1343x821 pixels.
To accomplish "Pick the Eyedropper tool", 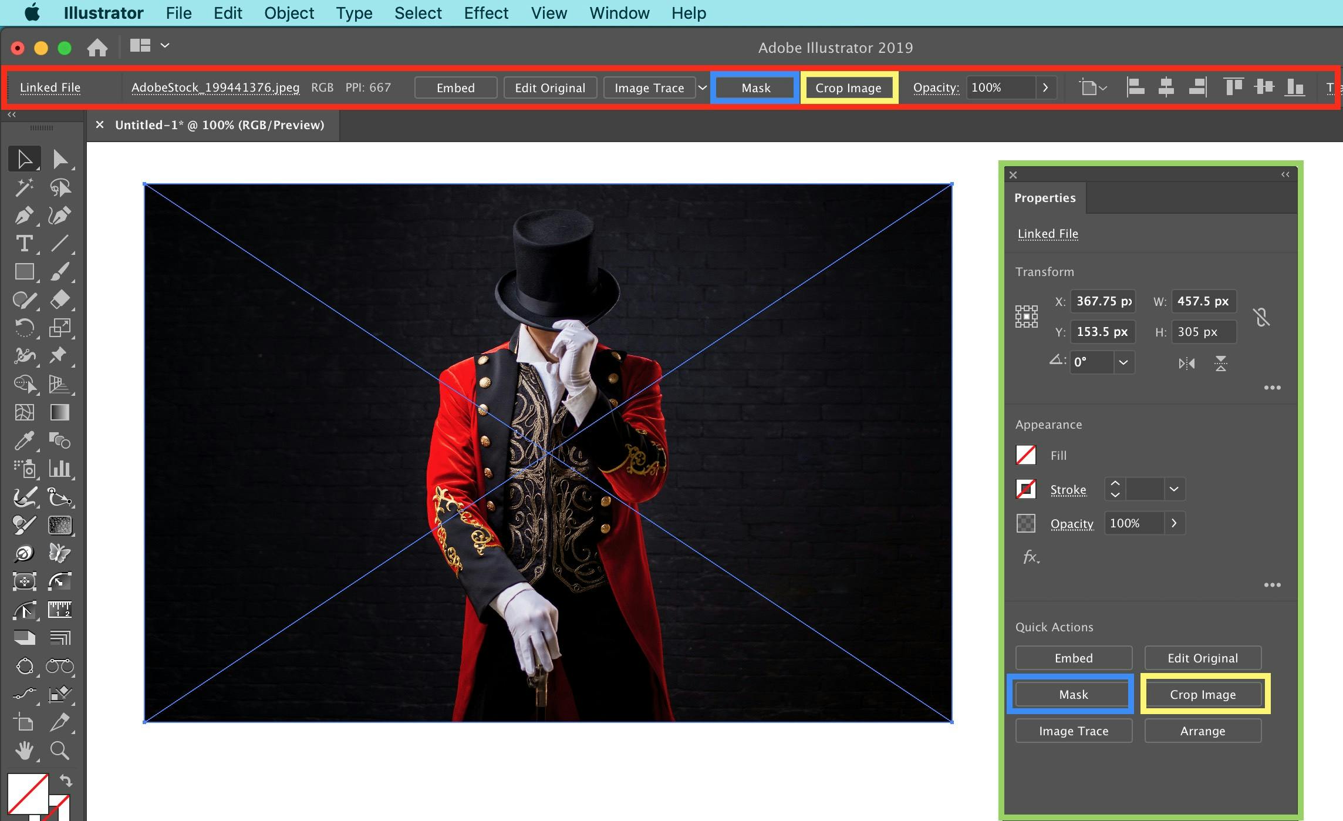I will 23,441.
